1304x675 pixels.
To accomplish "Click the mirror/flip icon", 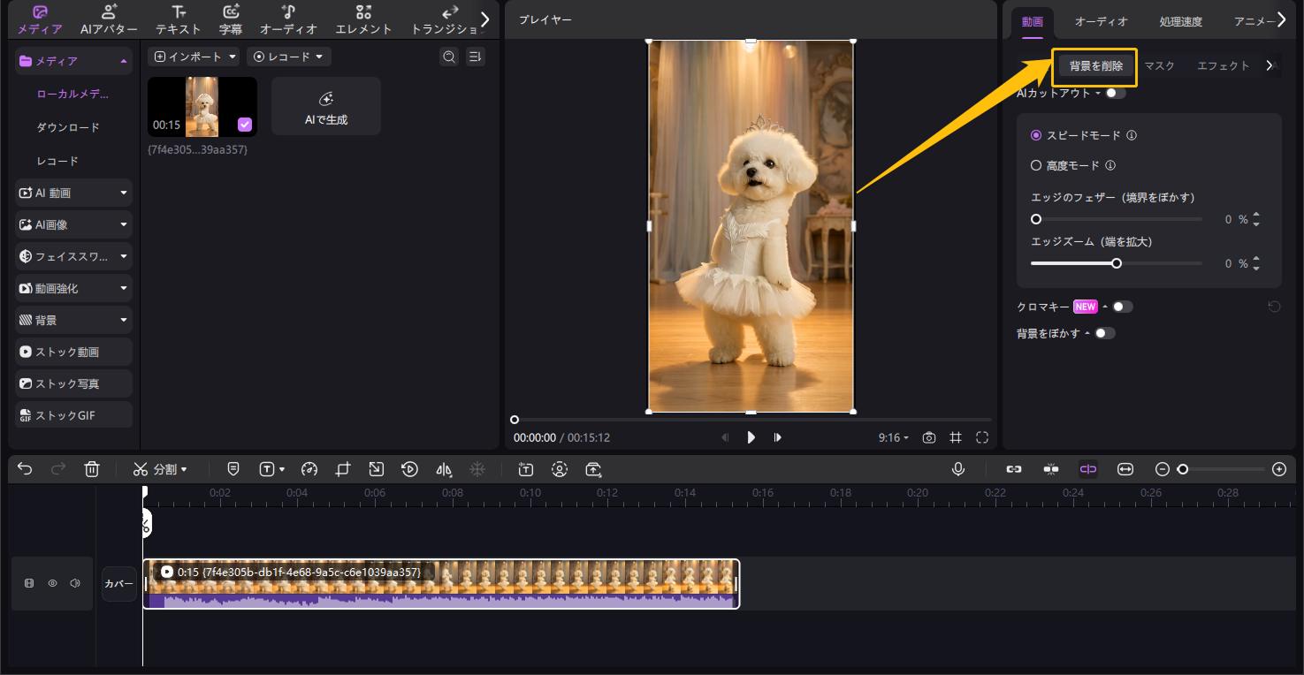I will (443, 469).
